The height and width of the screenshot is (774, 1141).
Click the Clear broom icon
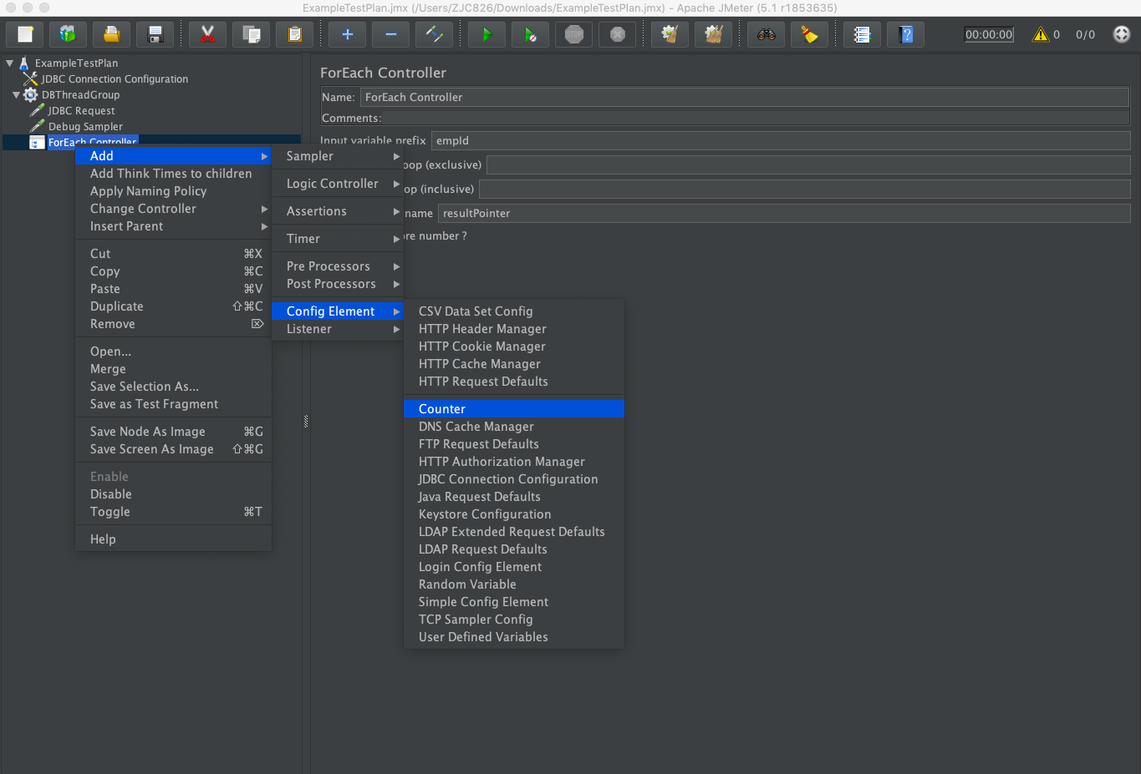pyautogui.click(x=670, y=34)
